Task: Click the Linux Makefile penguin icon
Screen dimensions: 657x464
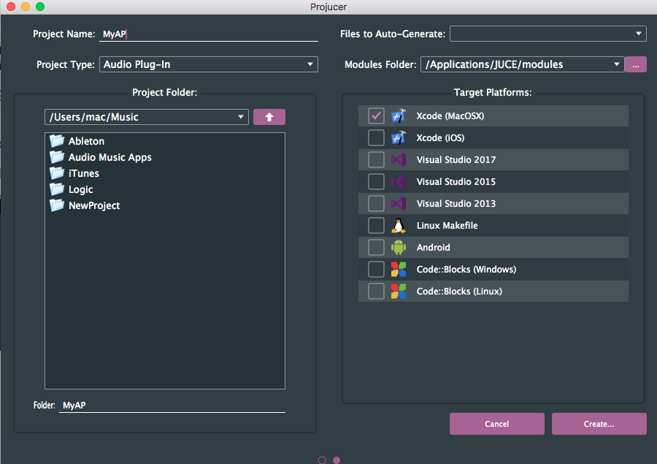Action: 398,225
